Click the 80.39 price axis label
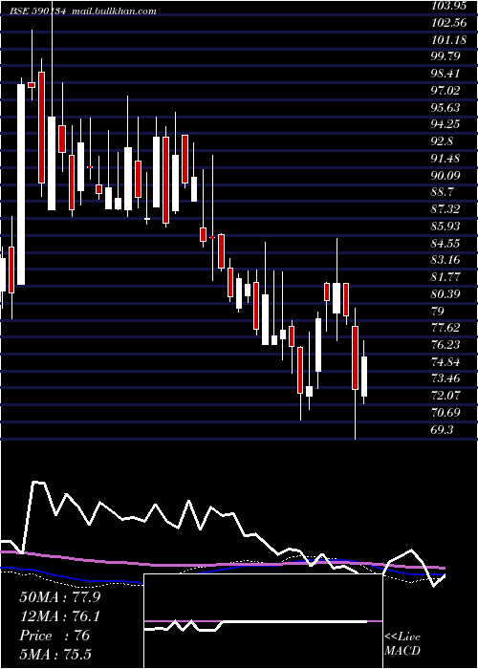The image size is (478, 669). pos(446,294)
